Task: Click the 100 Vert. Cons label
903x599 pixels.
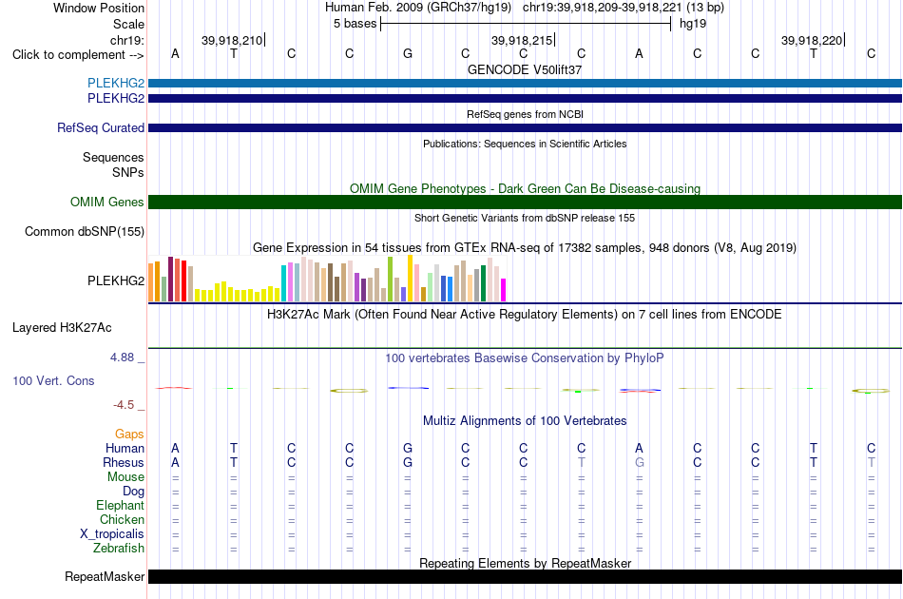Action: click(x=53, y=380)
